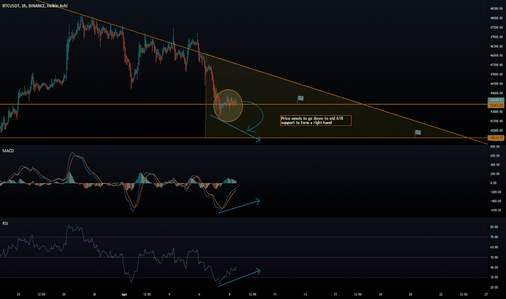The width and height of the screenshot is (506, 299).
Task: Click the 46500.00 price axis label
Action: pos(496,46)
